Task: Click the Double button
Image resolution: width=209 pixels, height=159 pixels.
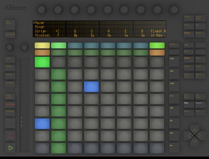Action: tap(10, 76)
